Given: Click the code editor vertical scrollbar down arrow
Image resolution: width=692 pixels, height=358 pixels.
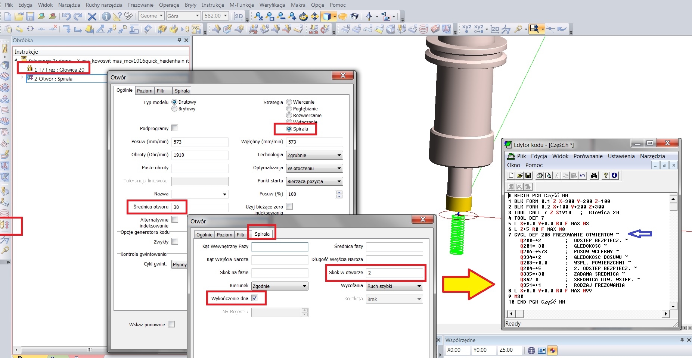Looking at the screenshot, I should [x=673, y=307].
